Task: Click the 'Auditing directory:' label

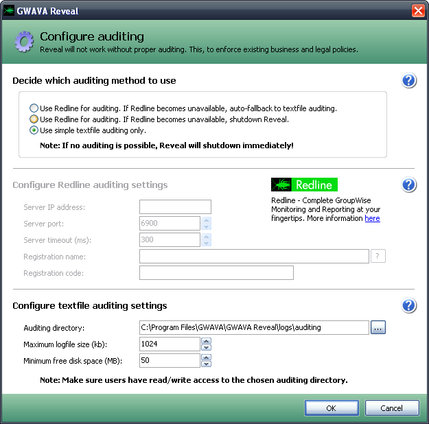Action: pos(54,328)
